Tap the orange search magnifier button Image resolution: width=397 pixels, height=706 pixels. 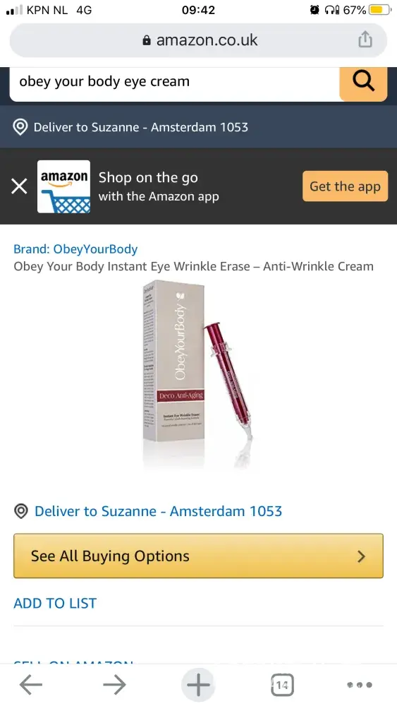(363, 83)
